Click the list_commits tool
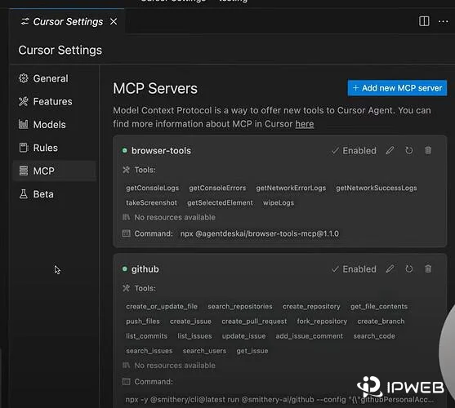This screenshot has height=408, width=455. (x=146, y=336)
